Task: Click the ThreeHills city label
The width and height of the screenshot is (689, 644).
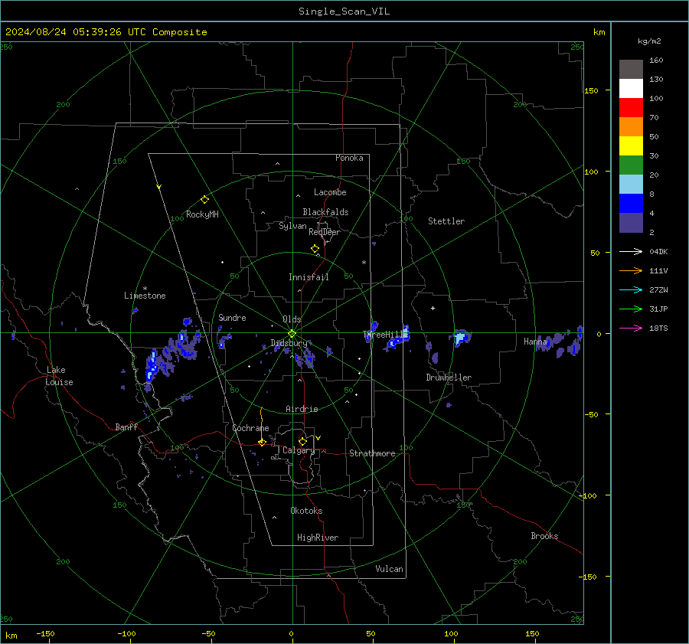Action: point(385,335)
